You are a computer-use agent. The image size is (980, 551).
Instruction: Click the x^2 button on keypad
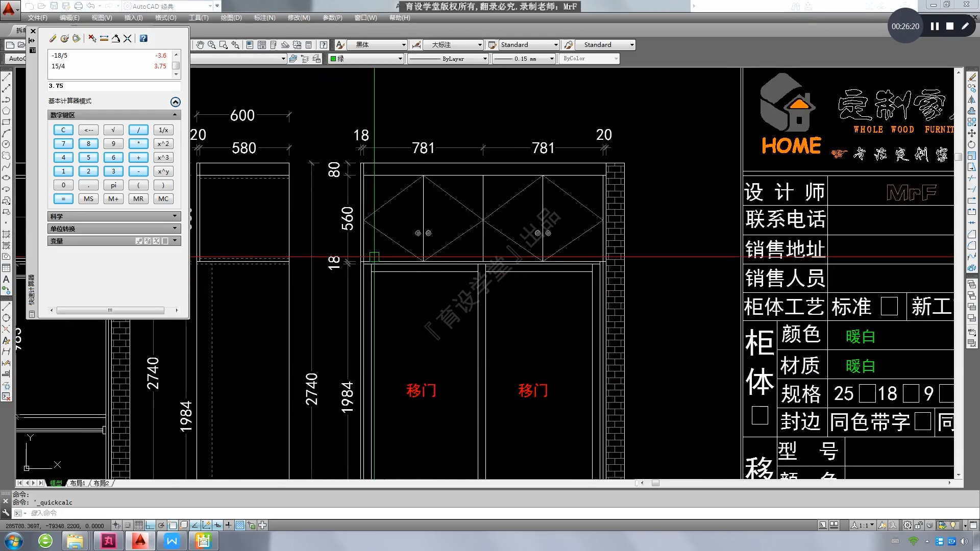pyautogui.click(x=163, y=144)
